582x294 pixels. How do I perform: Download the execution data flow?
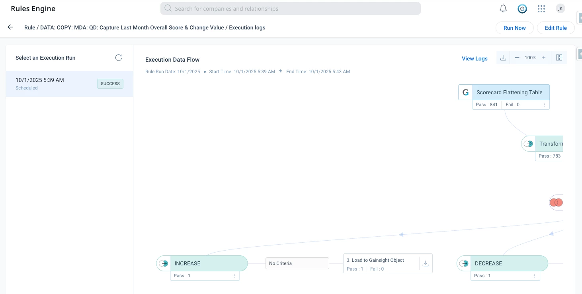click(503, 58)
